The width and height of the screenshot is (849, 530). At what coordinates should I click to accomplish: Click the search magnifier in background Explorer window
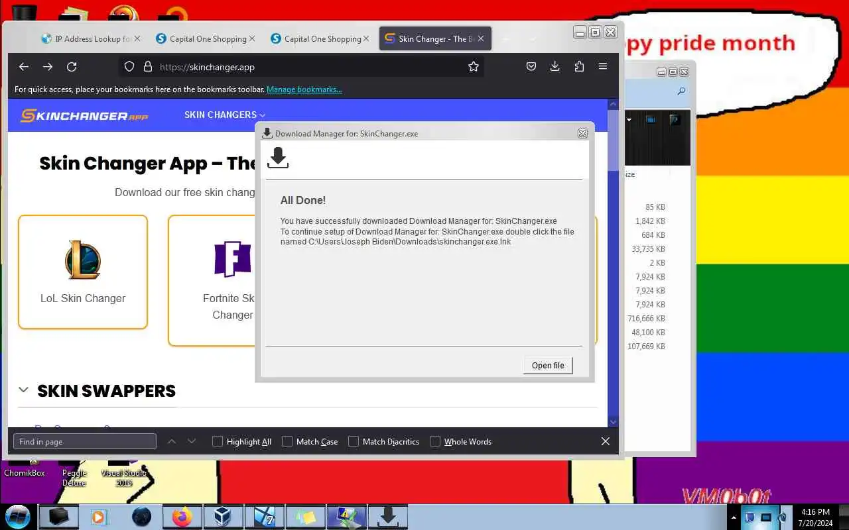[681, 91]
